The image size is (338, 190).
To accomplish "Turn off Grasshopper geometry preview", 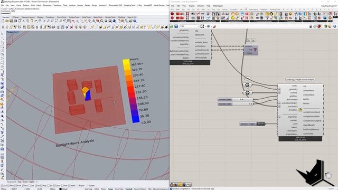I will click(x=311, y=26).
